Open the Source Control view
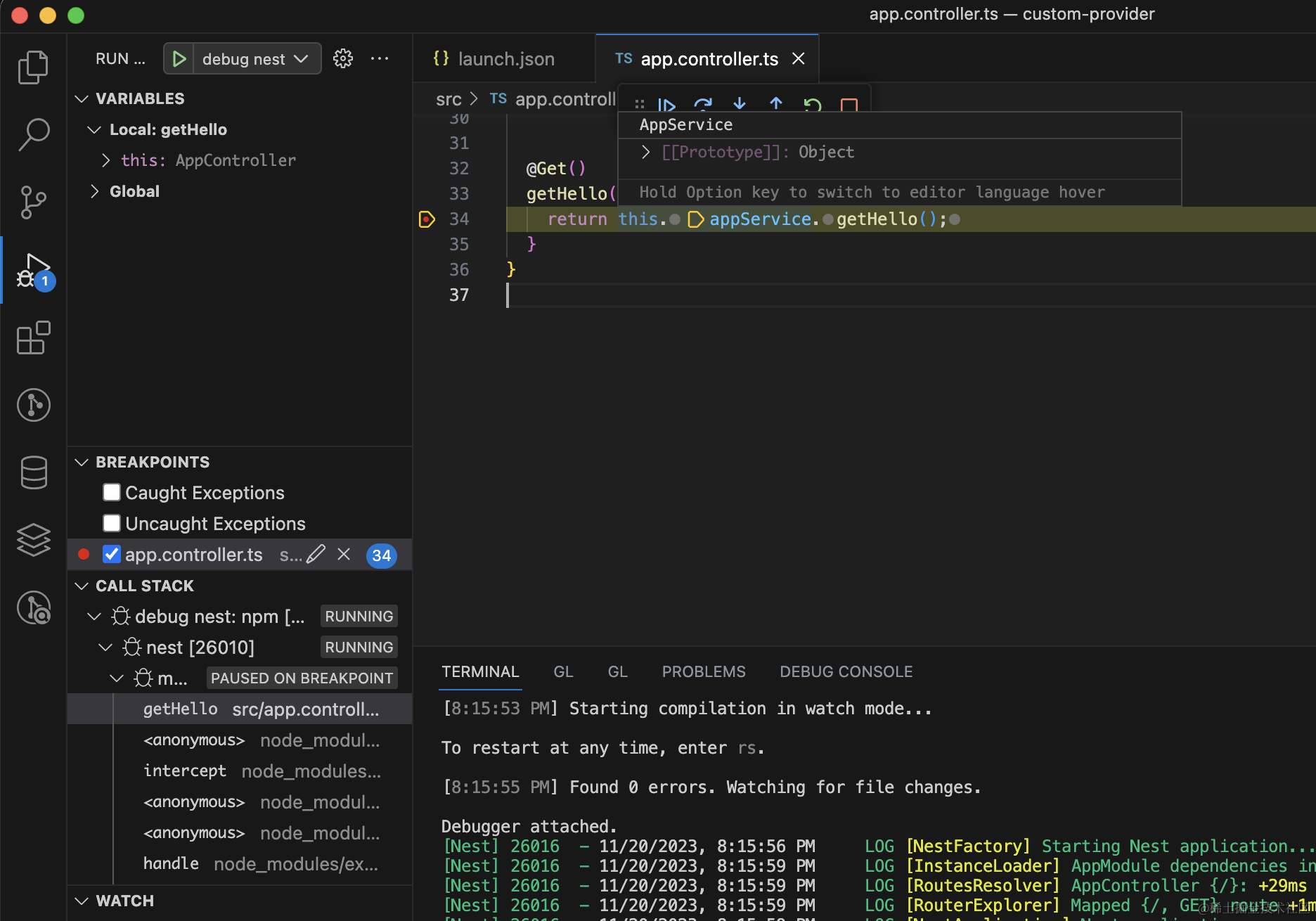The width and height of the screenshot is (1316, 921). pos(33,202)
